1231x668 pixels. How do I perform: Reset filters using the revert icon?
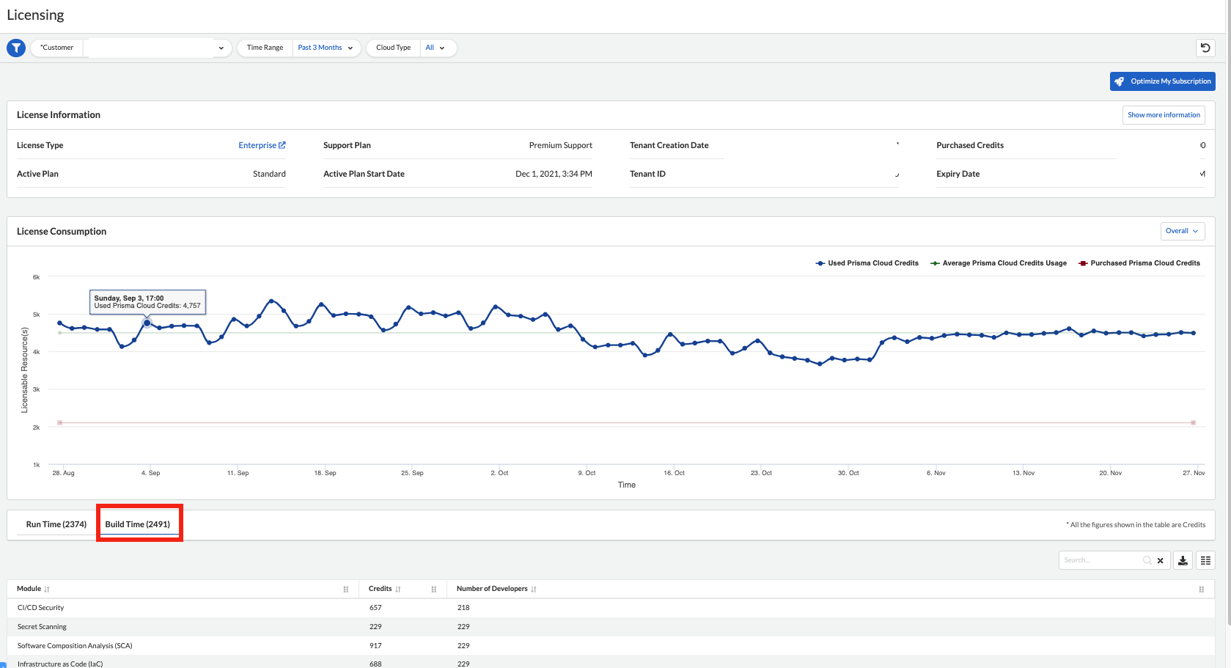coord(1205,48)
